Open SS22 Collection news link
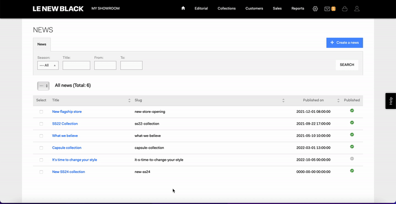The height and width of the screenshot is (204, 396). click(65, 124)
